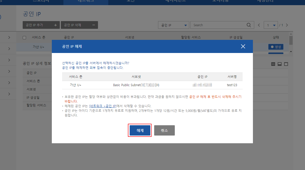Screen dimensions: 305x170
Task: Click the 해제 confirm button
Action: [140, 130]
